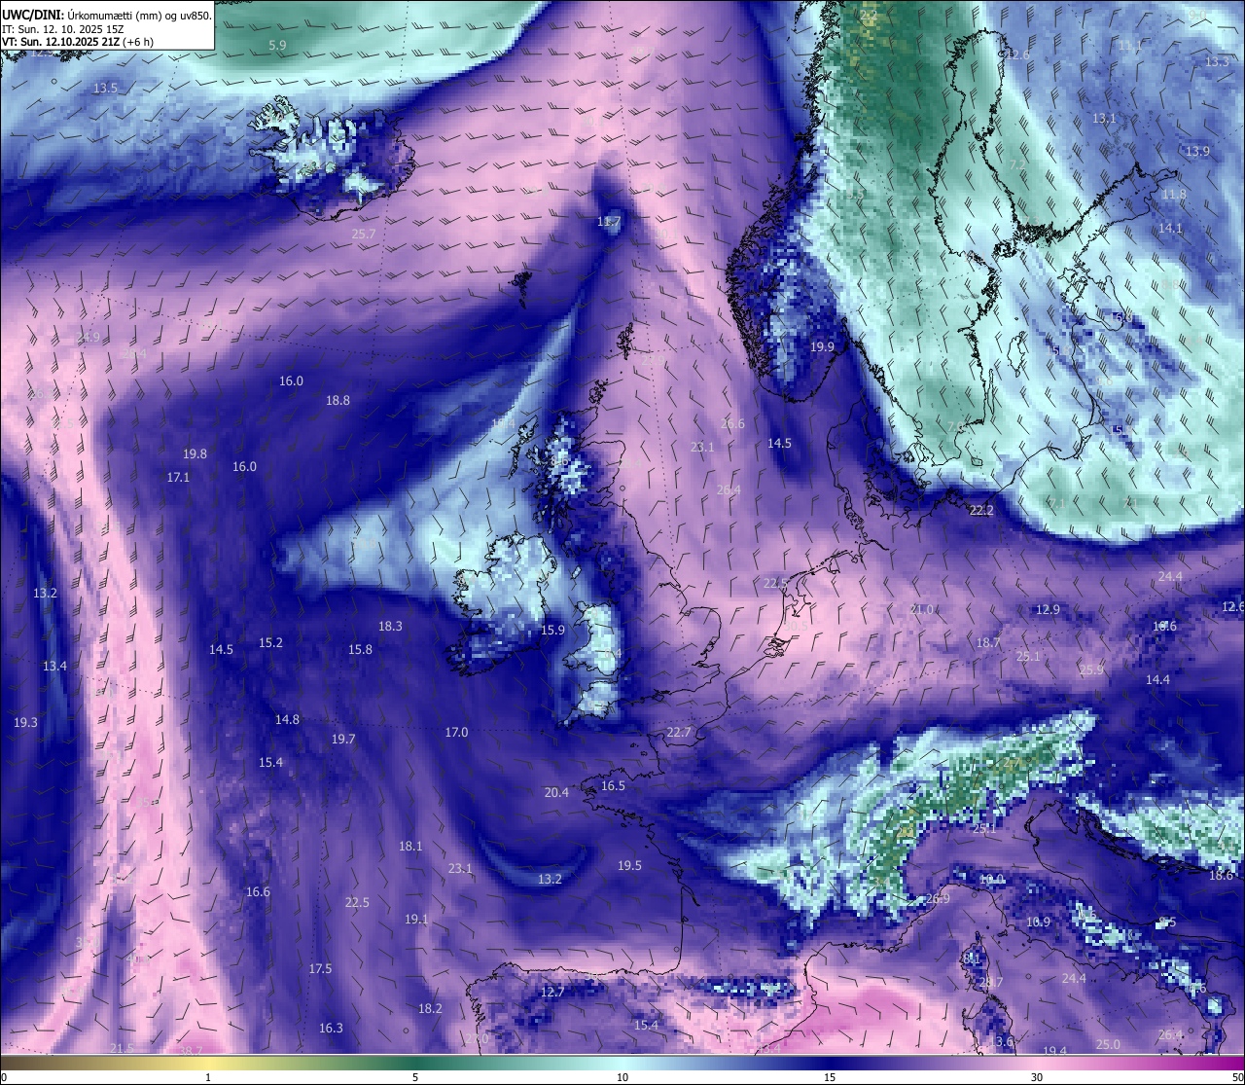The image size is (1245, 1085).
Task: Click the 19.9 value near southern Norway
Action: [x=823, y=346]
